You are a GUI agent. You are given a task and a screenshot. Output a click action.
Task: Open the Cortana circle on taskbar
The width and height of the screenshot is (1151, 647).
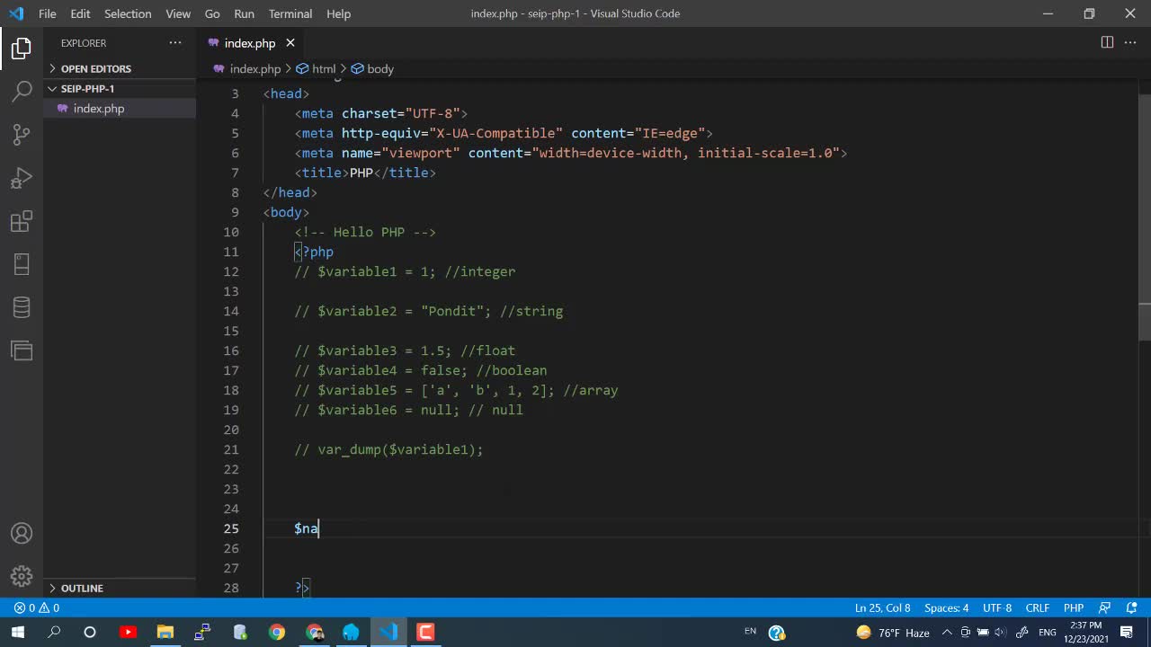pyautogui.click(x=90, y=633)
